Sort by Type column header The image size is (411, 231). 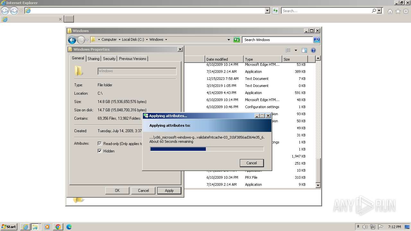point(263,59)
